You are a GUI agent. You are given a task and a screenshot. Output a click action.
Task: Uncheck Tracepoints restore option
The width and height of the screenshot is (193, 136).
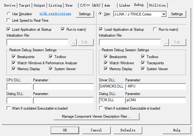[x=143, y=63]
